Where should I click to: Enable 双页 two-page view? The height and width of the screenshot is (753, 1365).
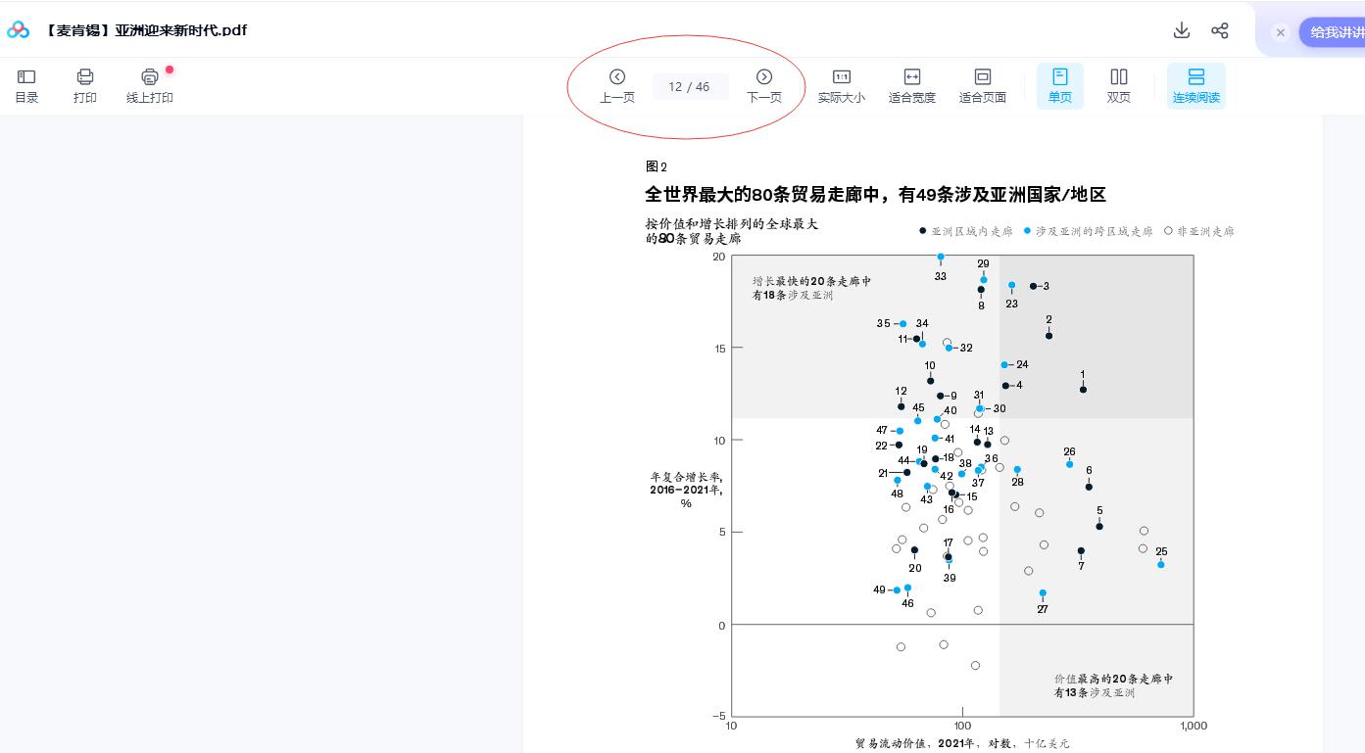(x=1118, y=85)
